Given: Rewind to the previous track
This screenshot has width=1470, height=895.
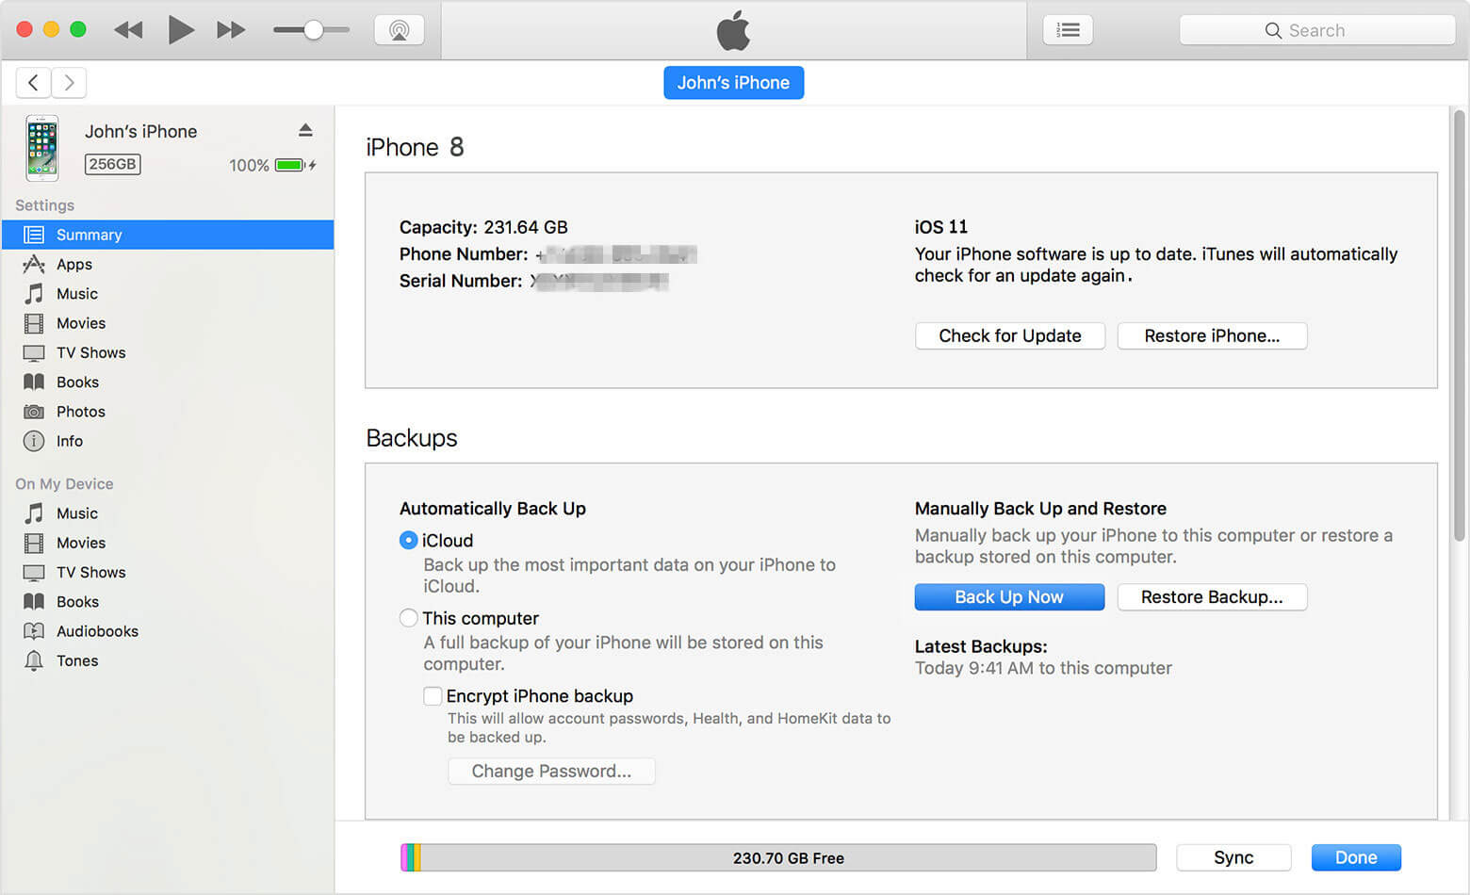Looking at the screenshot, I should click(128, 29).
